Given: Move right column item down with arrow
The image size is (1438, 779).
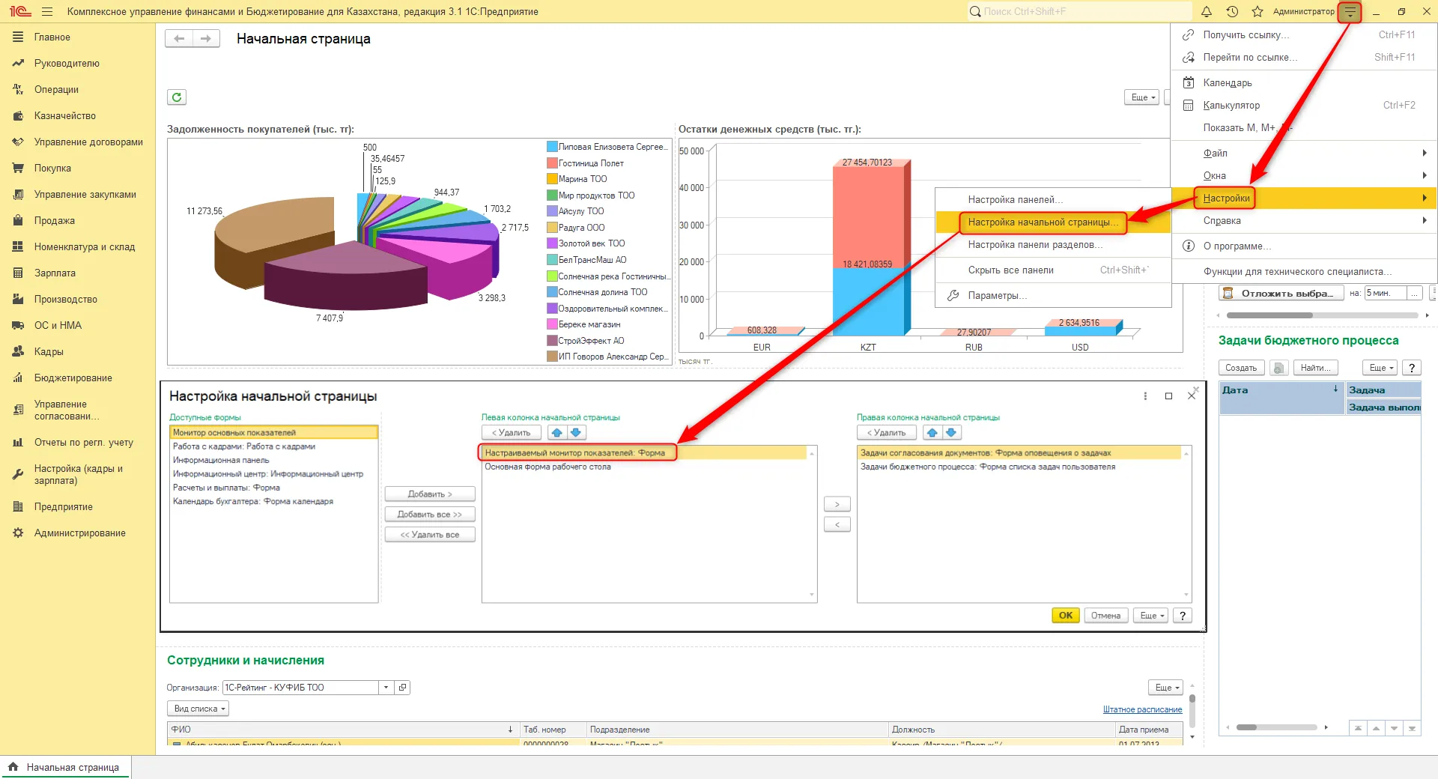Looking at the screenshot, I should 952,432.
